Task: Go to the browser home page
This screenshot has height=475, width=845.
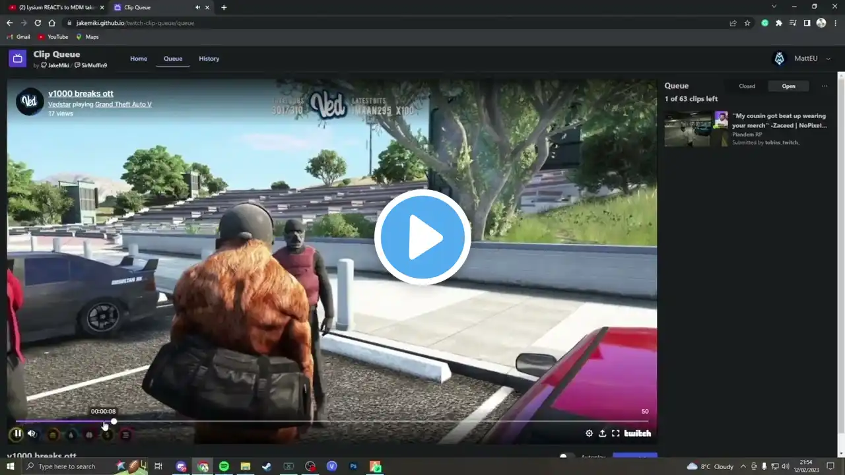Action: tap(51, 22)
